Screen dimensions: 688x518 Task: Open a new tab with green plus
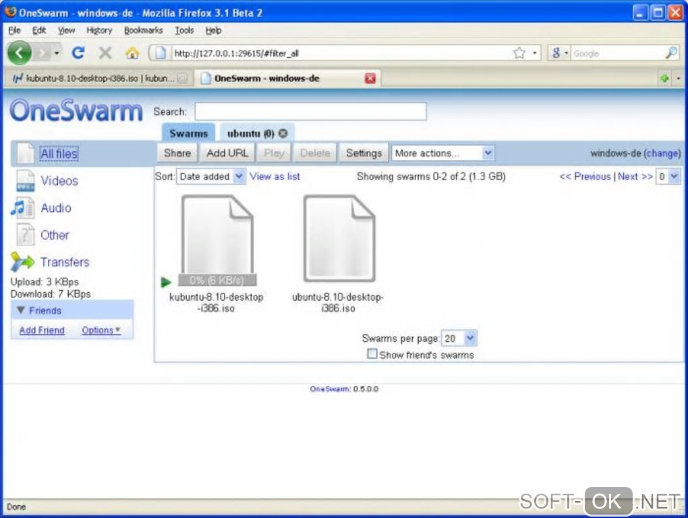[664, 78]
